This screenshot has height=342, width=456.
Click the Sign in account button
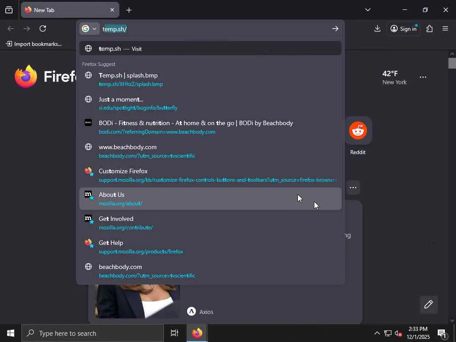tap(403, 28)
